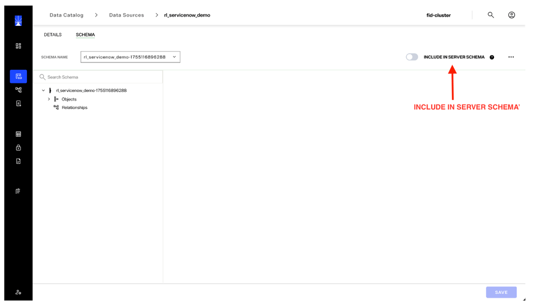537x307 pixels.
Task: Open the dashboard grid icon in the sidebar
Action: click(x=19, y=46)
